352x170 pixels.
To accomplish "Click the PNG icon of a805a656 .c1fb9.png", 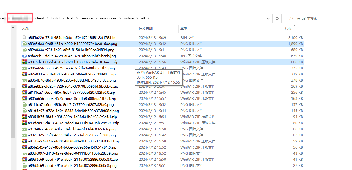I will click(x=24, y=68).
